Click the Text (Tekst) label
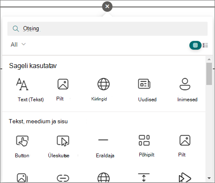The height and width of the screenshot is (183, 215). click(x=31, y=100)
